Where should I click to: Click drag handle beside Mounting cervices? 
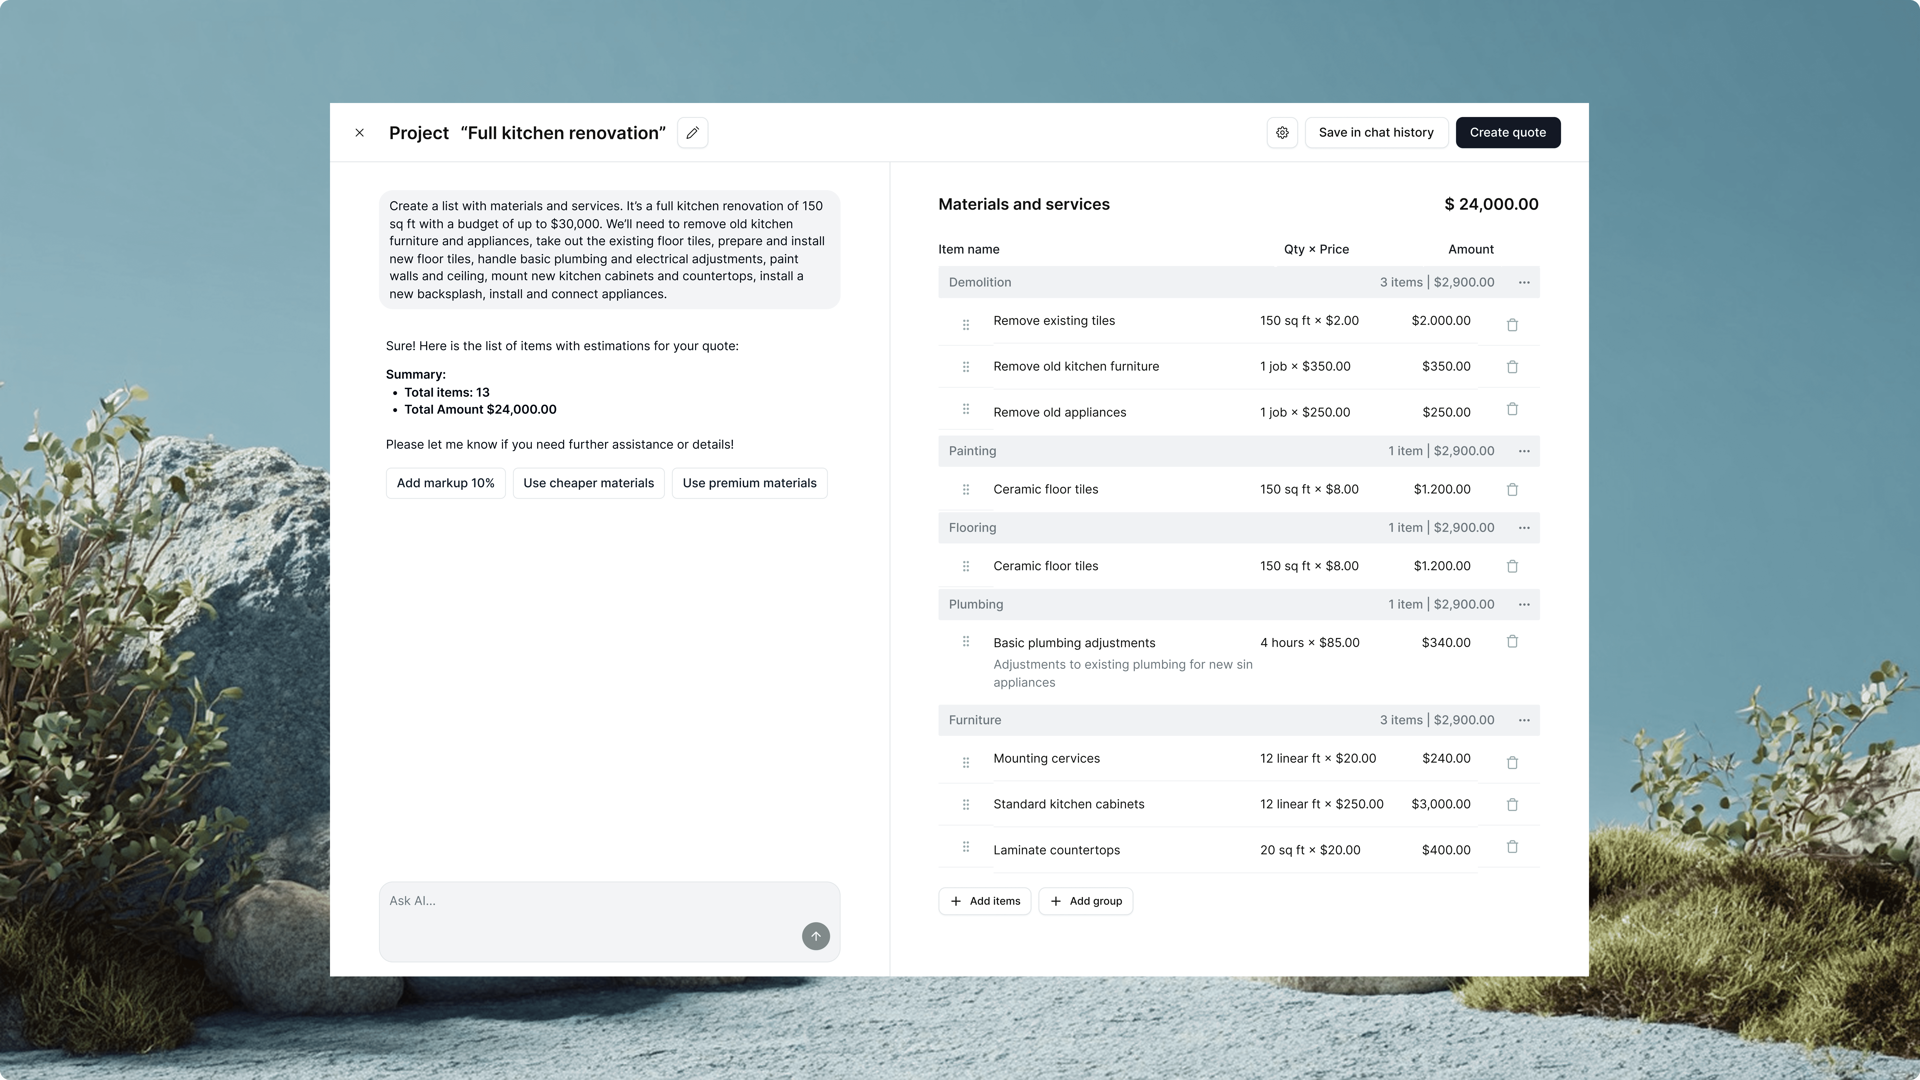click(966, 762)
